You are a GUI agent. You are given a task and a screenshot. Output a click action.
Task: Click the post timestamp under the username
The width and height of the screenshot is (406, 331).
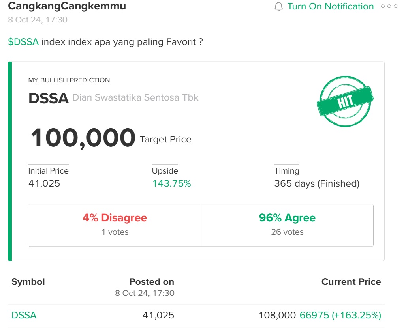(x=38, y=20)
